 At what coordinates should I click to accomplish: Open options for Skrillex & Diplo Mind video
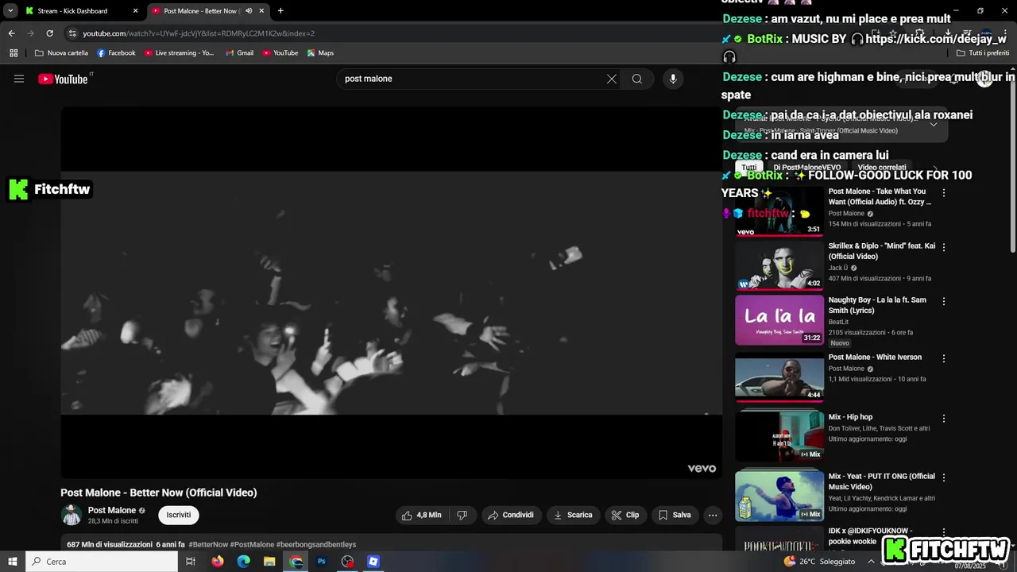pyautogui.click(x=944, y=247)
